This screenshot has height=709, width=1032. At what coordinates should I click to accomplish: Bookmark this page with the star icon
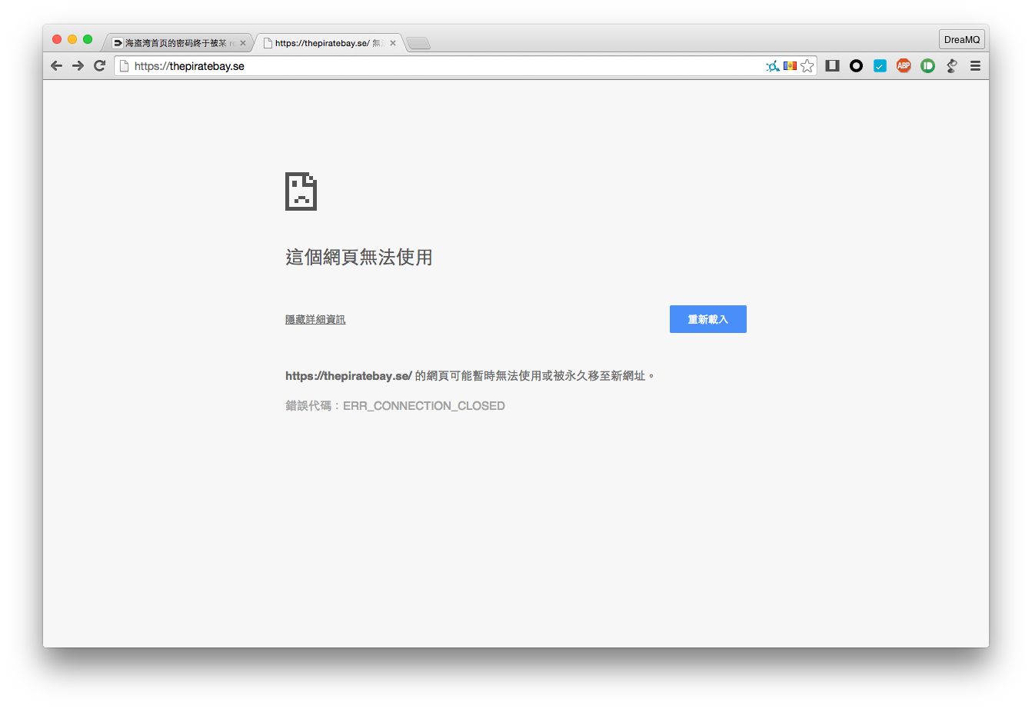[807, 66]
